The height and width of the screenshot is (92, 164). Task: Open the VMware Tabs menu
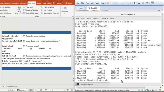pos(97,3)
